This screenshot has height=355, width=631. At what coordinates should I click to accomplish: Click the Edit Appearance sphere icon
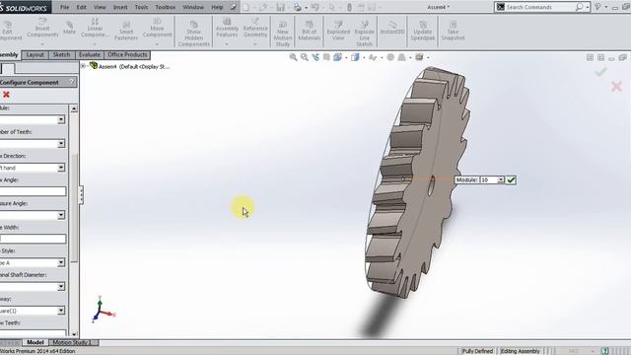coord(390,57)
